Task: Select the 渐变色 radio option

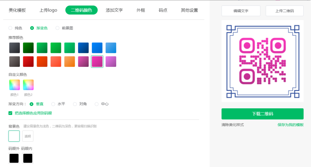Action: click(32, 28)
